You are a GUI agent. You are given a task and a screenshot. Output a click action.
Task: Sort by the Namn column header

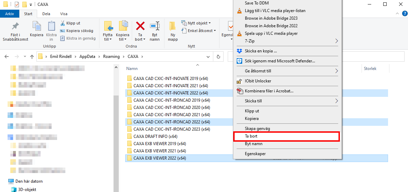[x=132, y=69]
